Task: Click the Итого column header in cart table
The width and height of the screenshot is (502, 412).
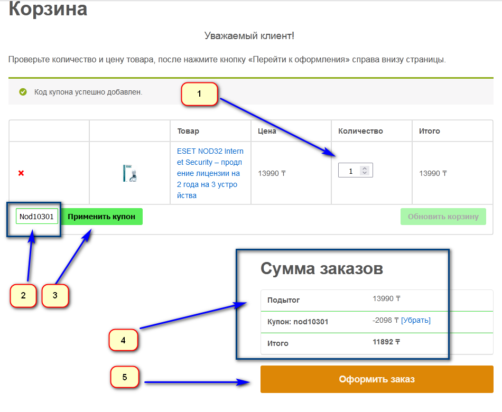Action: pos(429,131)
